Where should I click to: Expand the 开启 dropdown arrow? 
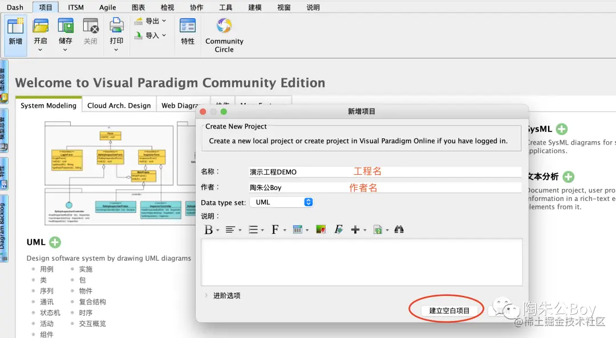[40, 50]
